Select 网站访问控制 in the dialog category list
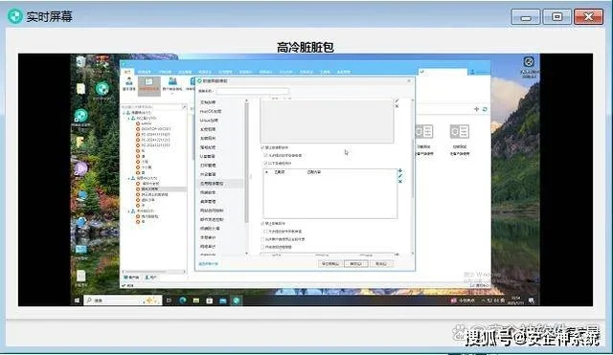This screenshot has width=613, height=355. pos(212,211)
